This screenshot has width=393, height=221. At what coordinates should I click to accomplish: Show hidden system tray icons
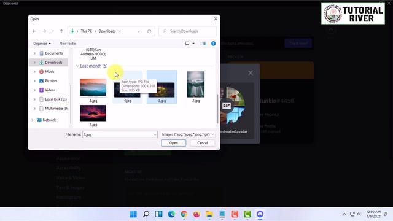tap(344, 214)
